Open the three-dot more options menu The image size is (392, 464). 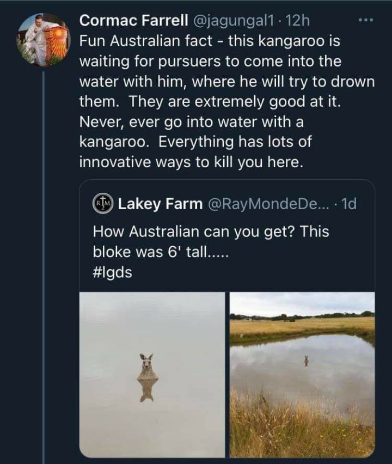[x=365, y=21]
